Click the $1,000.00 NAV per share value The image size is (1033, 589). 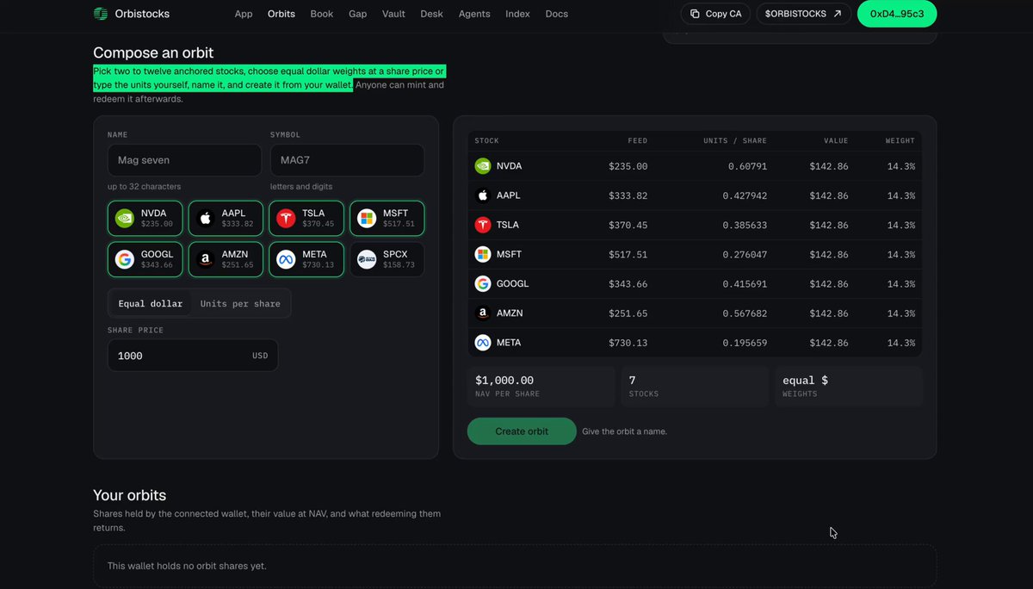[504, 380]
